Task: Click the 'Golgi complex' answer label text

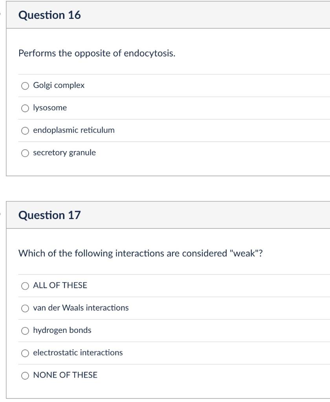Action: (59, 85)
